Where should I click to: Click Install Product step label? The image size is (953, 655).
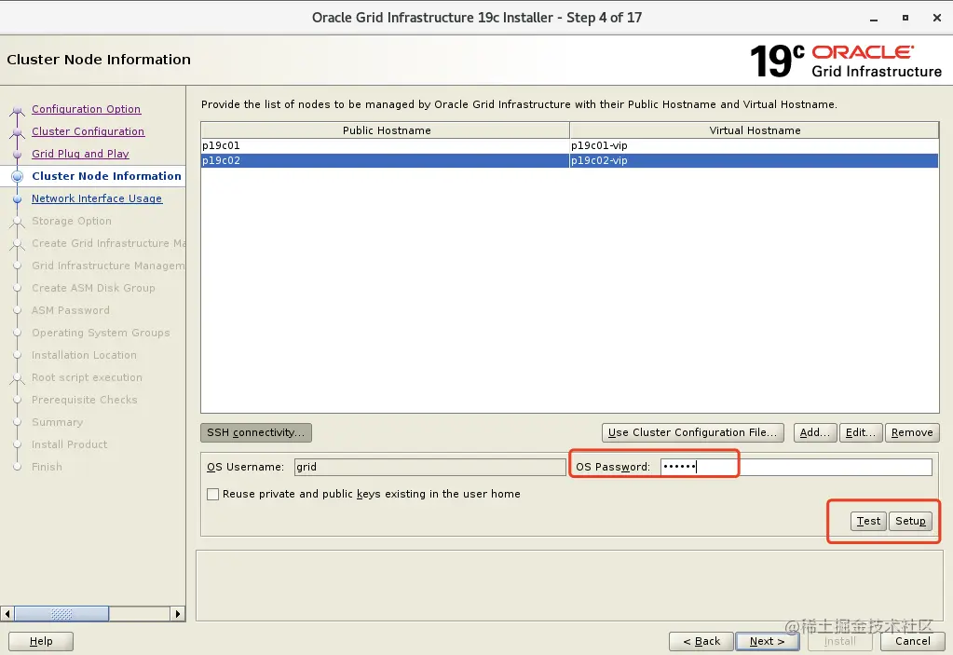[69, 444]
